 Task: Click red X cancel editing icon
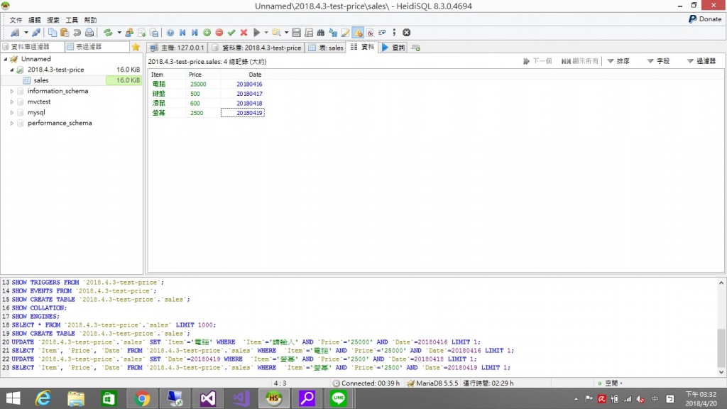click(244, 33)
